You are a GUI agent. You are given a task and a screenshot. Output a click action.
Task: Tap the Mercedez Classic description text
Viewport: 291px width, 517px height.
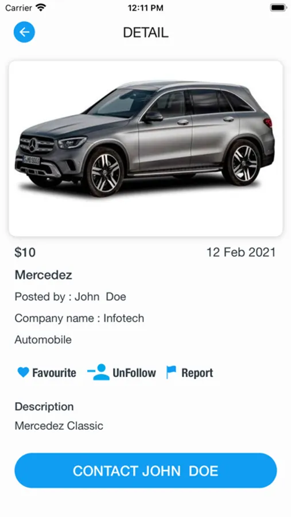point(59,426)
